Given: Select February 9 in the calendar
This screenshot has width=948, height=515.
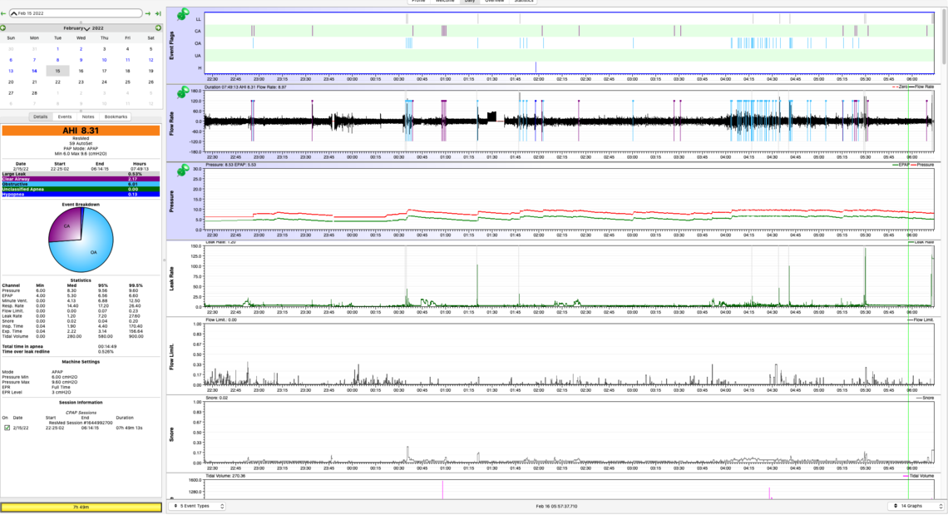Looking at the screenshot, I should [x=81, y=60].
